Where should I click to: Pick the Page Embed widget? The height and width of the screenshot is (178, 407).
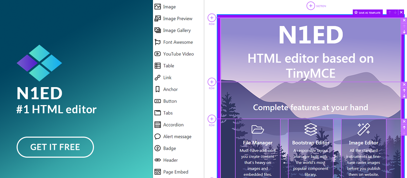(175, 172)
